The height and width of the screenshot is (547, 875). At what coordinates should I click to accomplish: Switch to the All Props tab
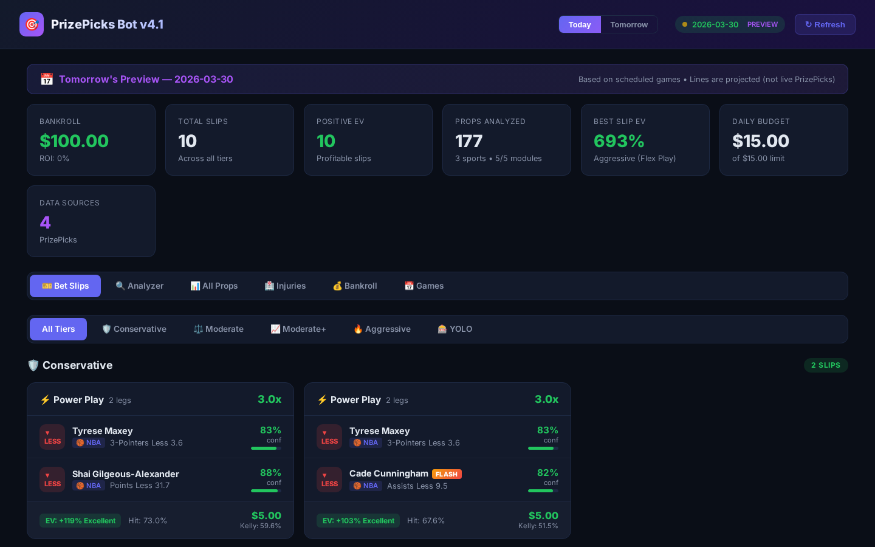214,286
